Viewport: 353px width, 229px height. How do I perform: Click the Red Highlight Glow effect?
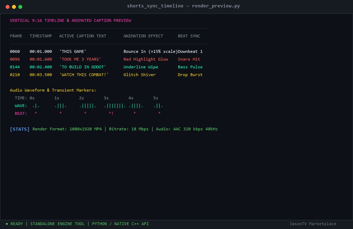coord(146,59)
